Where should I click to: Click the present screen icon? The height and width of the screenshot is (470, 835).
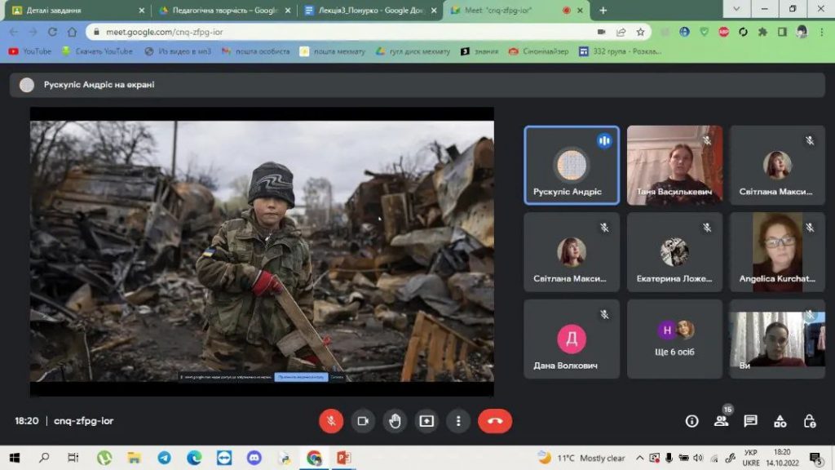click(426, 421)
